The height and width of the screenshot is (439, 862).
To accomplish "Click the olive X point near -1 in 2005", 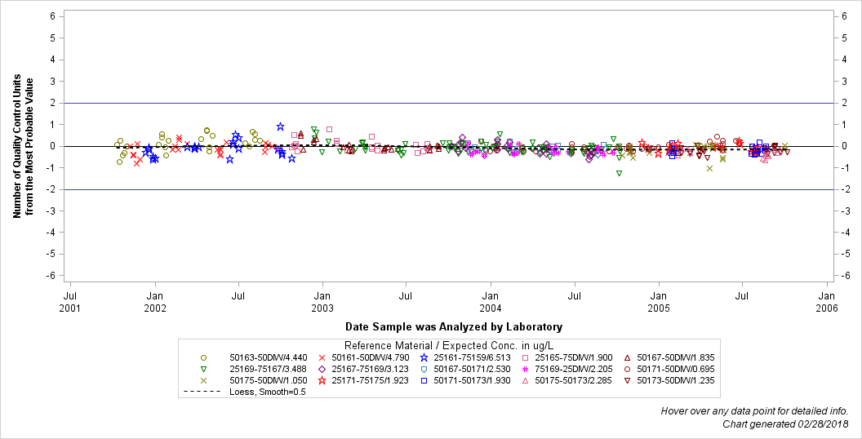I will click(709, 168).
